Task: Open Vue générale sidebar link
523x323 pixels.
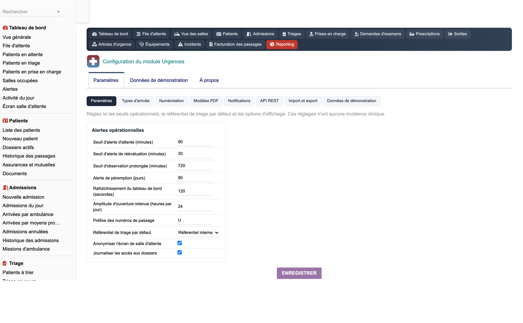Action: click(17, 37)
